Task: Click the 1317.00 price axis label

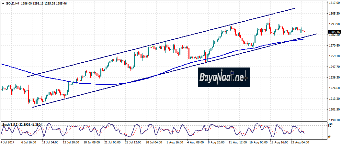Action: point(334,3)
